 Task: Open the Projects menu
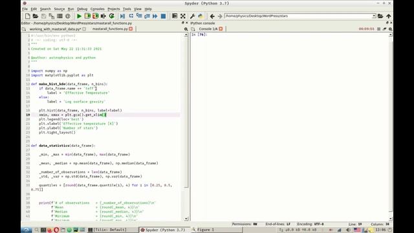pyautogui.click(x=114, y=9)
